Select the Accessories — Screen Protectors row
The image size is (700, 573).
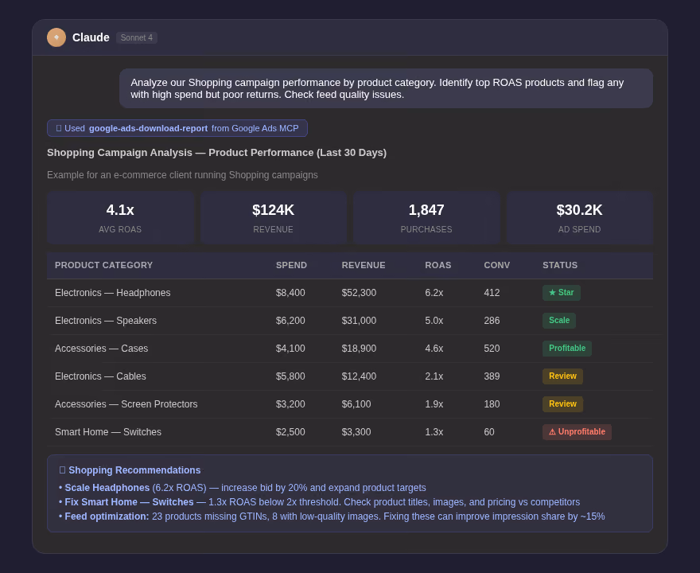[x=350, y=404]
